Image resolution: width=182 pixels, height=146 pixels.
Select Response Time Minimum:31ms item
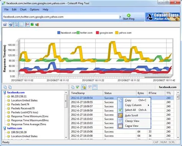[x=30, y=116]
